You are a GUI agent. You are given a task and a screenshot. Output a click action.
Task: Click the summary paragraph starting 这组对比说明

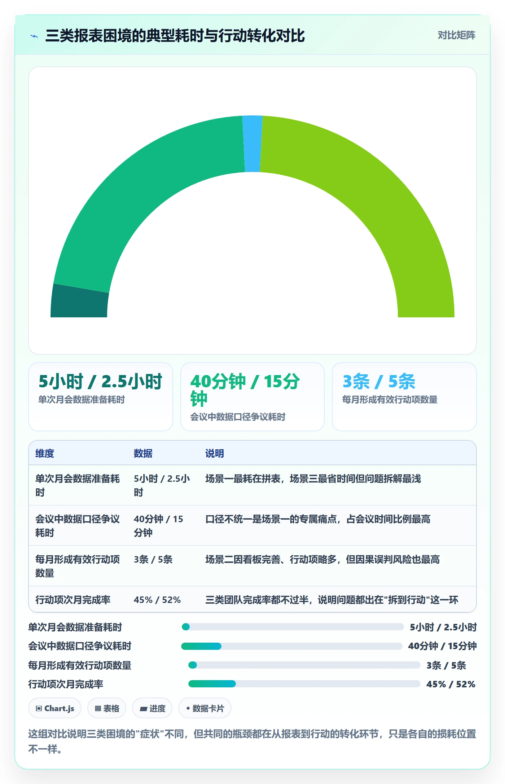click(252, 741)
